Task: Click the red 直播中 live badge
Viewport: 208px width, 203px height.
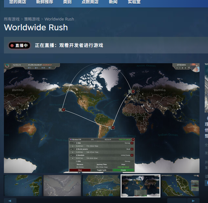Action: click(19, 46)
